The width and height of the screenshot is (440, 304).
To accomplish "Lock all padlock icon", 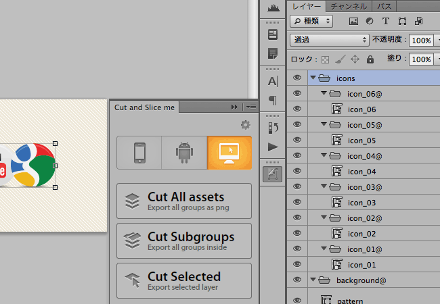I will [x=370, y=59].
